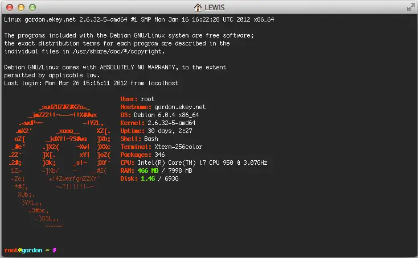The width and height of the screenshot is (418, 258).
Task: Click the green zoom window button
Action: (32, 7)
